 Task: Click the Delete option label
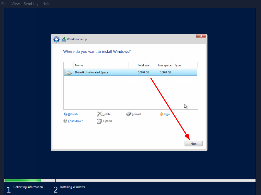pos(107,114)
